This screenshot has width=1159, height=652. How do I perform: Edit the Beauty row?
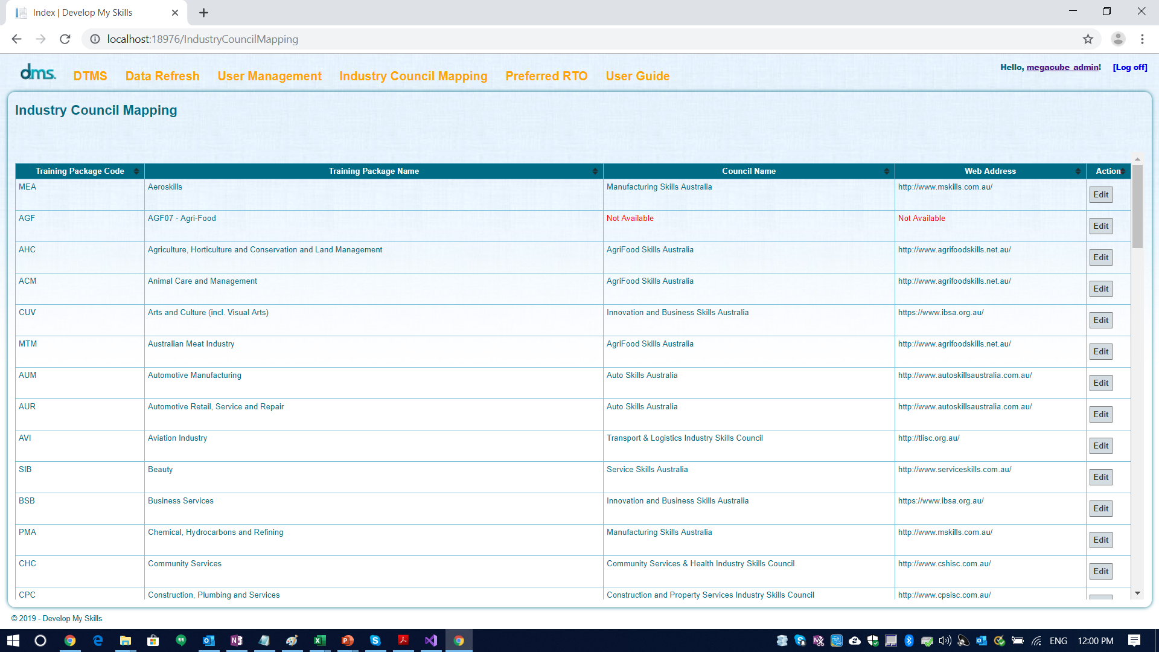tap(1100, 478)
